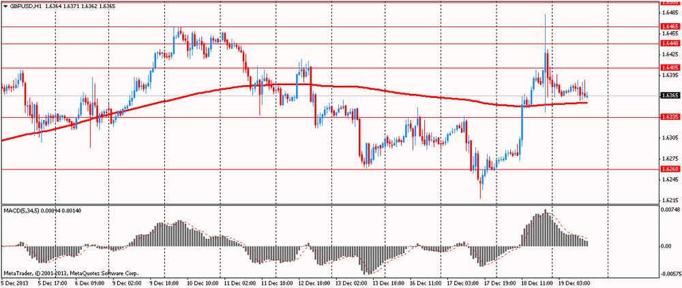This screenshot has width=682, height=288.
Task: Click the 5 Dec 2013 time label
Action: click(x=14, y=283)
